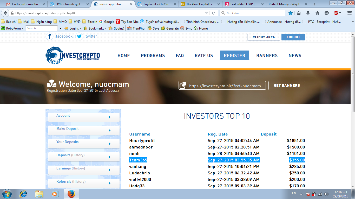Click the CLIENT AREA button
This screenshot has height=199, width=355.
click(x=264, y=37)
